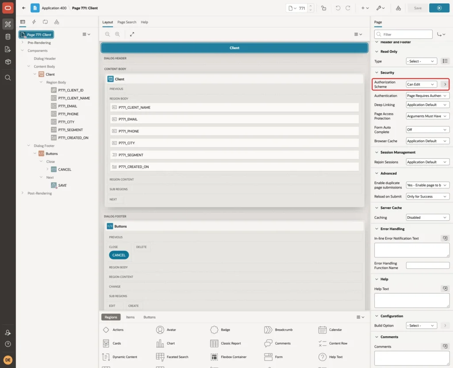453x368 pixels.
Task: Open the Deep Linking dropdown
Action: click(x=428, y=105)
